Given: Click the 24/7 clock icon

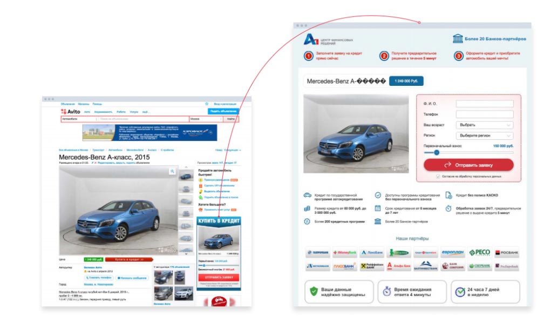Looking at the screenshot, I should pos(459,292).
